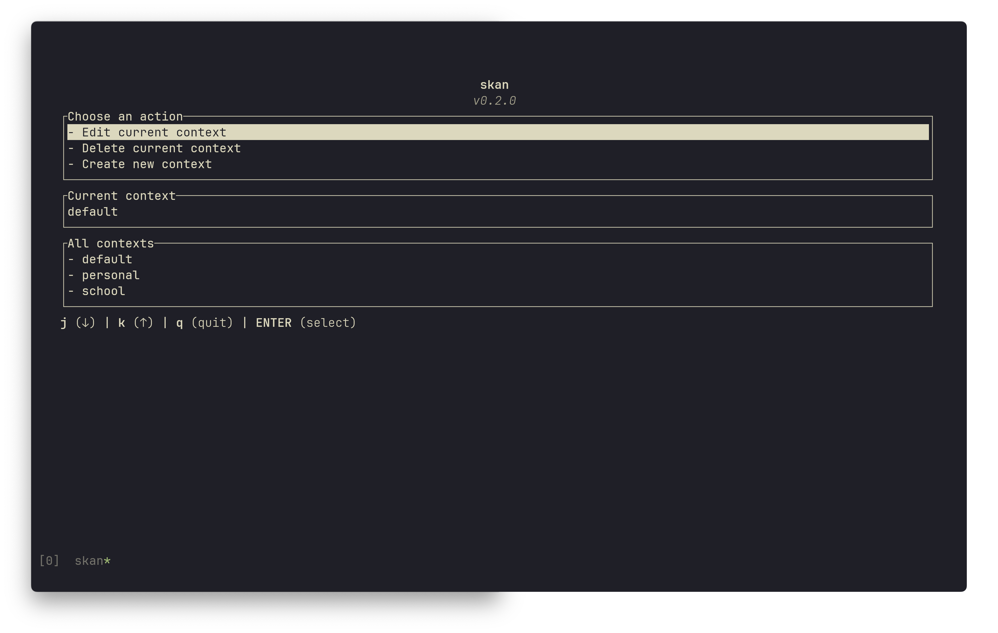
Task: Click the j down-arrow key hint
Action: 78,323
